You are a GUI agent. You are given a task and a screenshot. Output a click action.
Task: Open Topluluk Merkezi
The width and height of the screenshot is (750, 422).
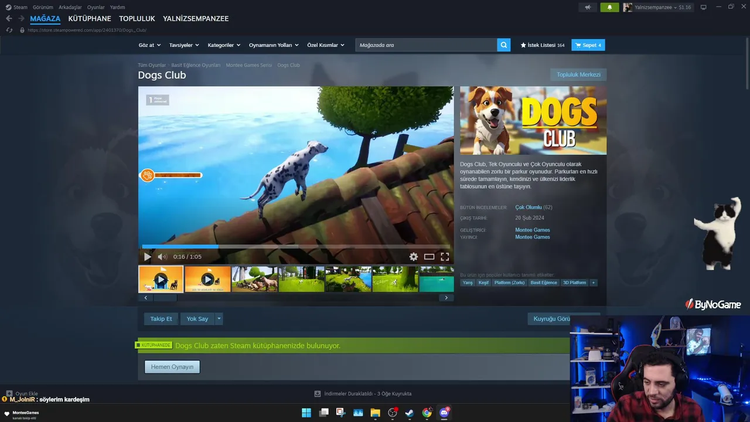click(x=578, y=74)
